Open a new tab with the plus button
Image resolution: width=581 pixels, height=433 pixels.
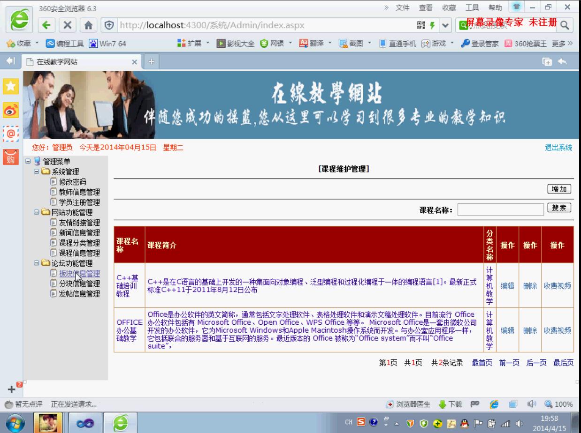152,61
